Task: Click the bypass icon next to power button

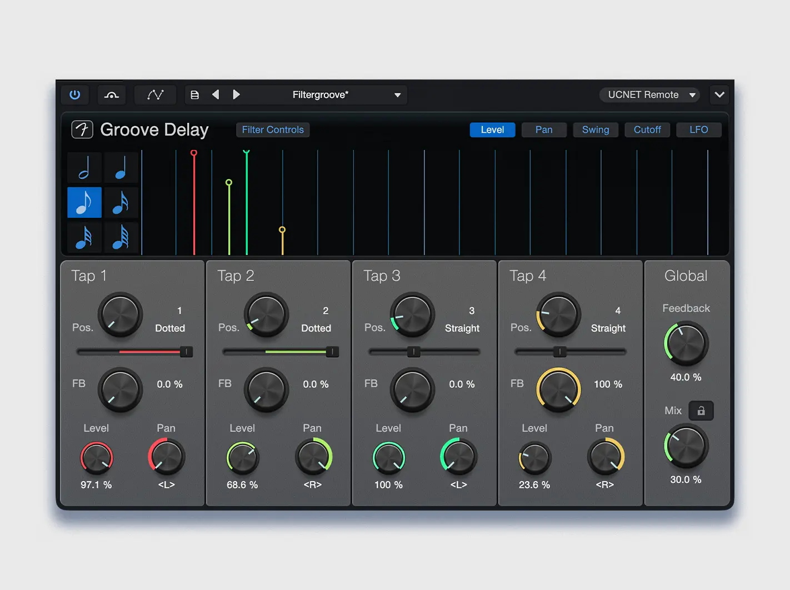Action: [112, 94]
